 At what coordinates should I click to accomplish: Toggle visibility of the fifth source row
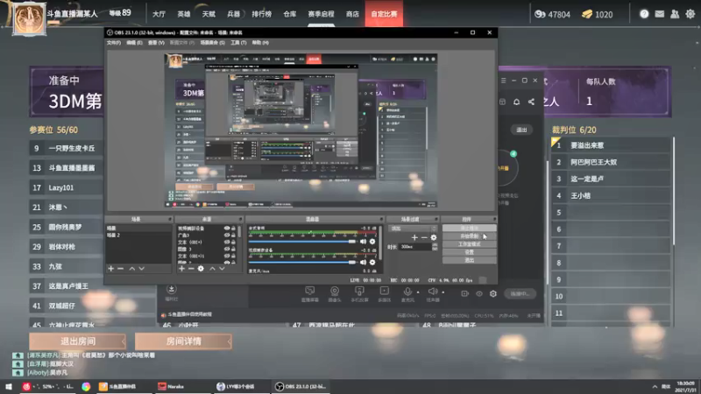click(x=227, y=256)
